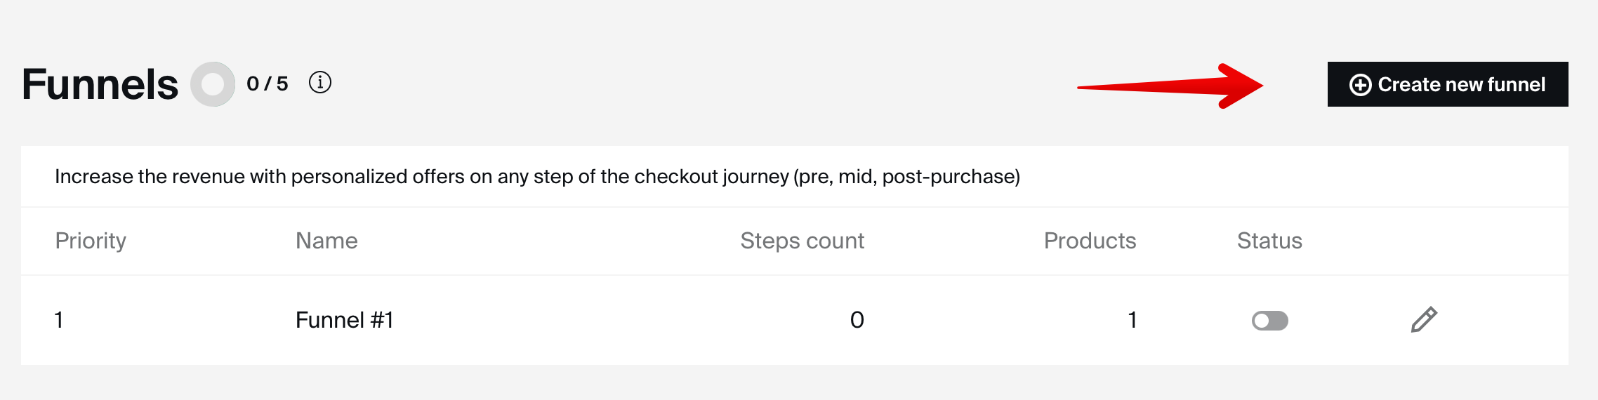Select the priority value 1 of Funnel #1
The image size is (1598, 400).
pos(59,320)
